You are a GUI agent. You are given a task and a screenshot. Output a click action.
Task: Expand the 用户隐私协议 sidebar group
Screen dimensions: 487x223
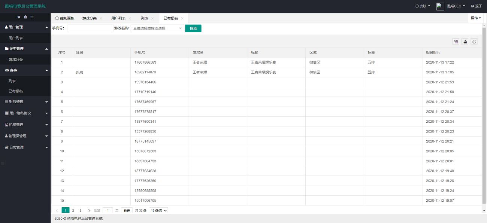(25, 113)
